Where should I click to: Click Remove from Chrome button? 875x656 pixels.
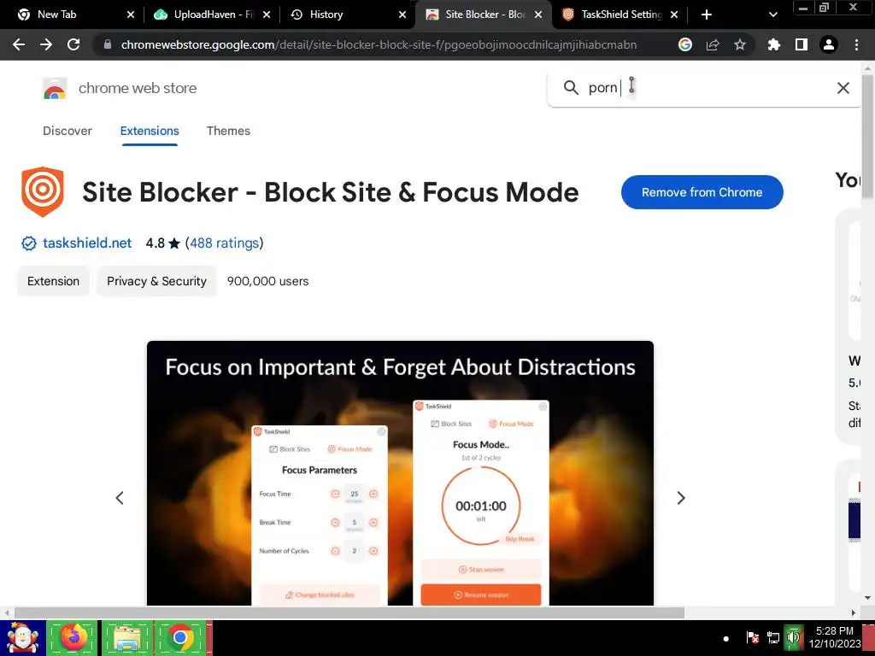click(x=702, y=192)
